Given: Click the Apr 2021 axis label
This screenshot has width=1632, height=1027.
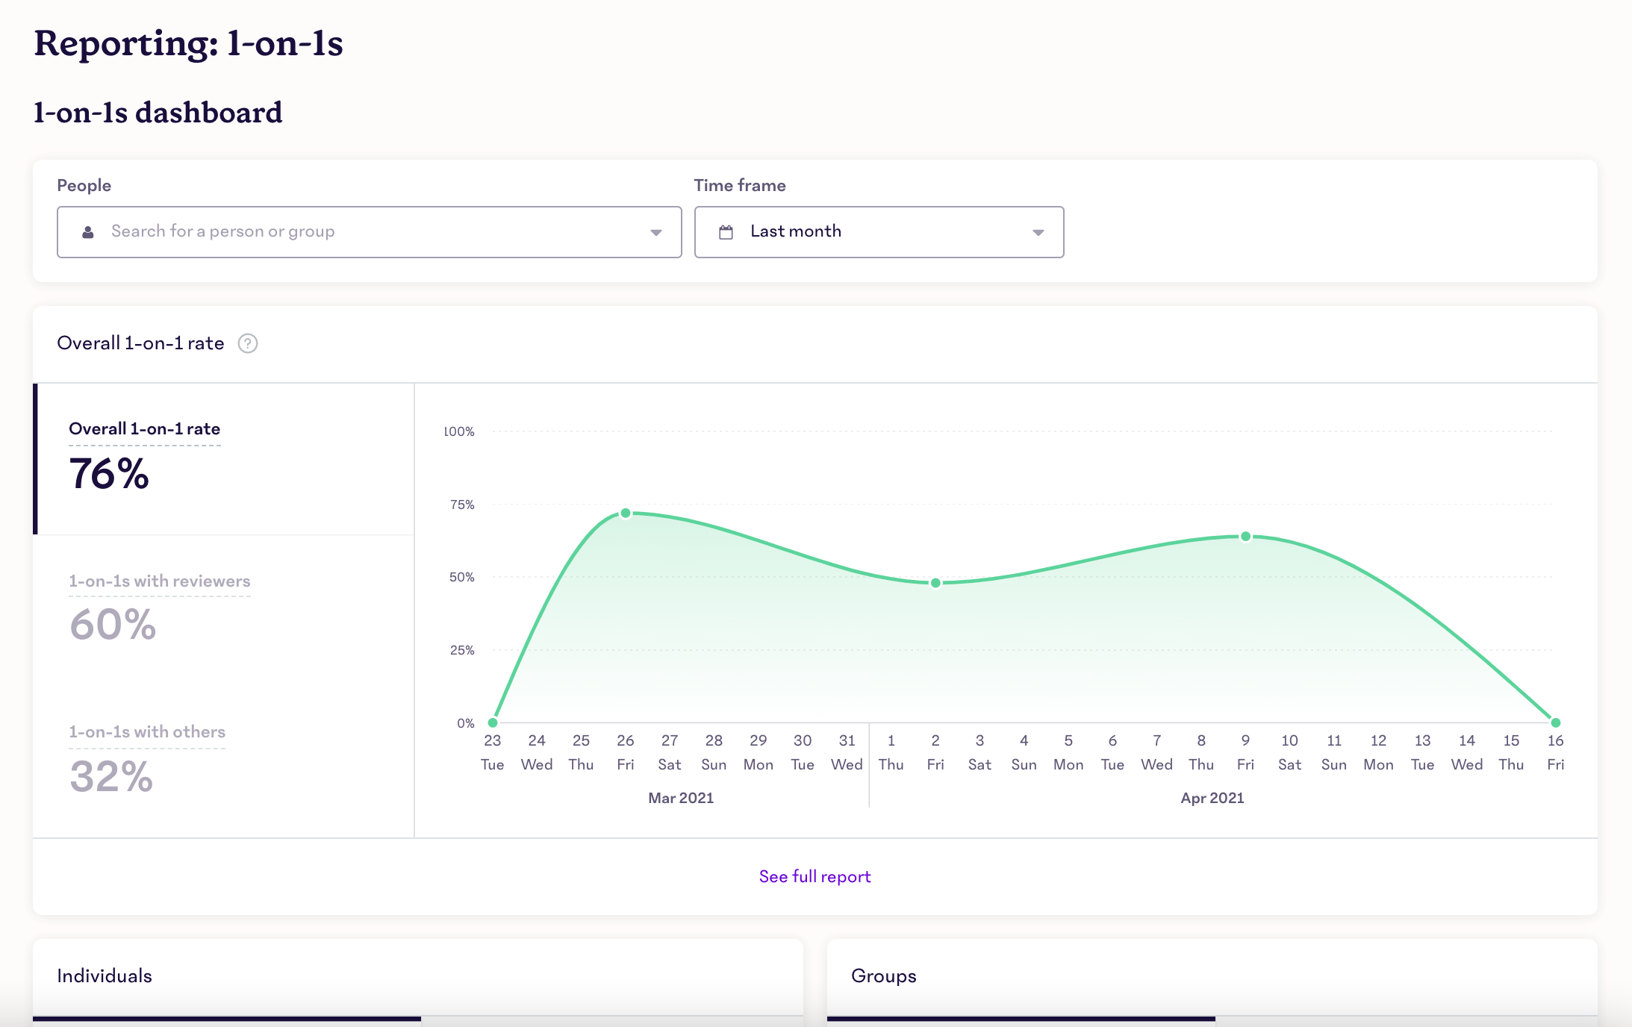Looking at the screenshot, I should click(x=1212, y=798).
